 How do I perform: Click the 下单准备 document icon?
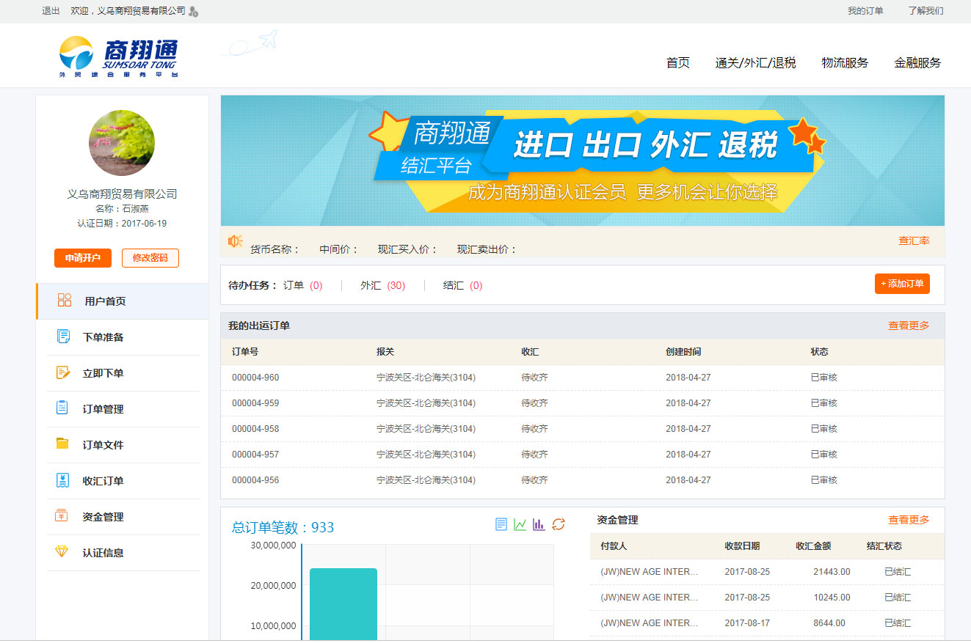click(x=63, y=337)
